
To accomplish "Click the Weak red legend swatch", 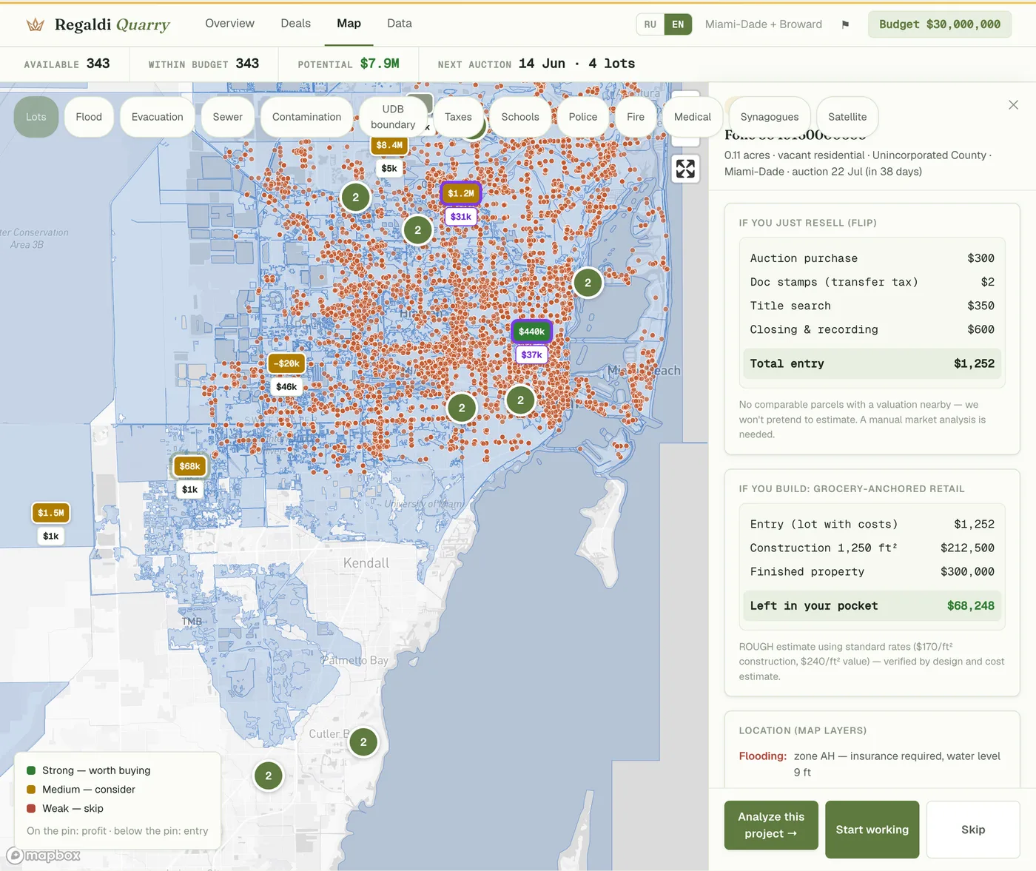I will [x=31, y=808].
